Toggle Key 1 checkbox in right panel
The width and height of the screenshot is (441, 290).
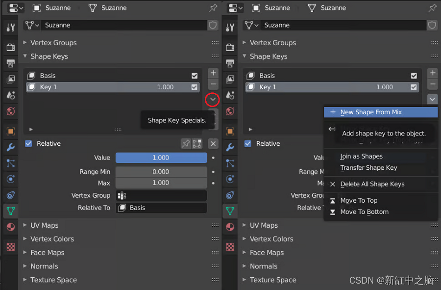[414, 87]
